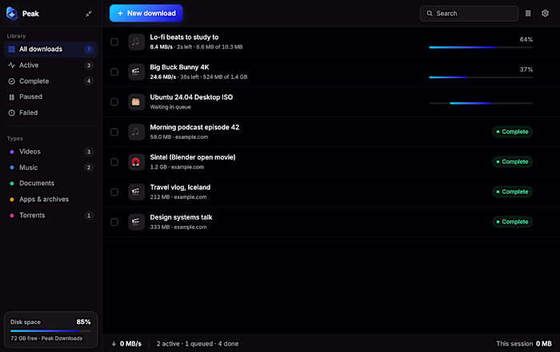The image size is (560, 352).
Task: Show Active downloads
Action: click(50, 65)
